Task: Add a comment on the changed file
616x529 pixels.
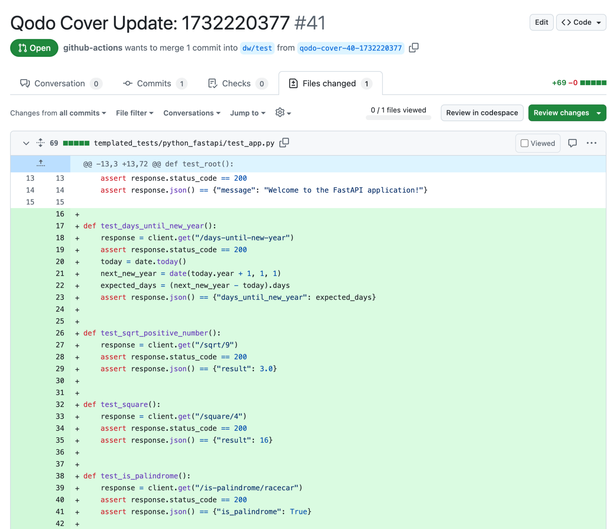Action: tap(573, 143)
